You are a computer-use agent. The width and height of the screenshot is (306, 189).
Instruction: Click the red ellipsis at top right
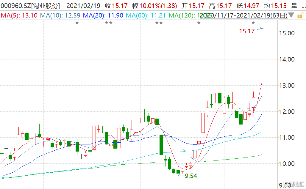[303, 7]
